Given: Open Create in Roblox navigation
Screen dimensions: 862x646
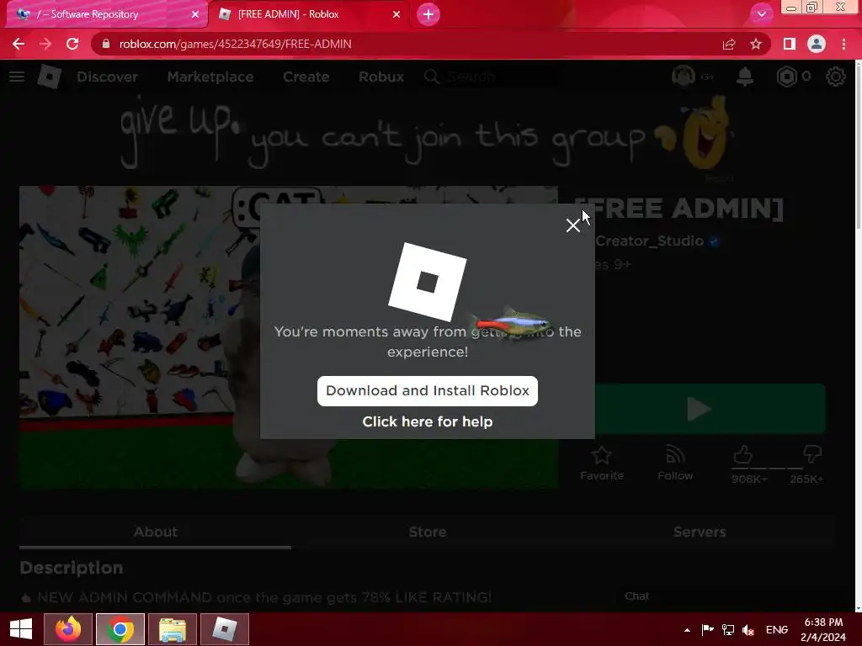Looking at the screenshot, I should (x=306, y=77).
